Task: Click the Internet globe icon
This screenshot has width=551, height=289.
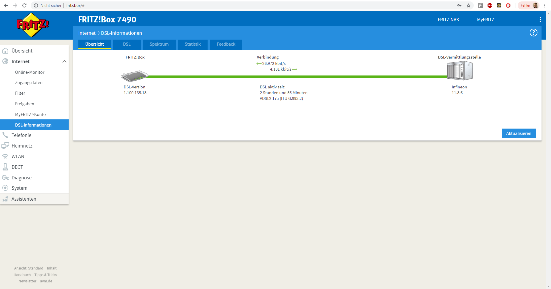Action: [x=5, y=61]
